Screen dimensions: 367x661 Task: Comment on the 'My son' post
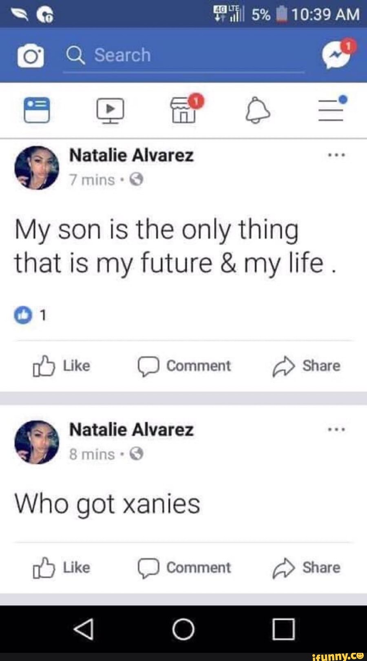tap(184, 366)
